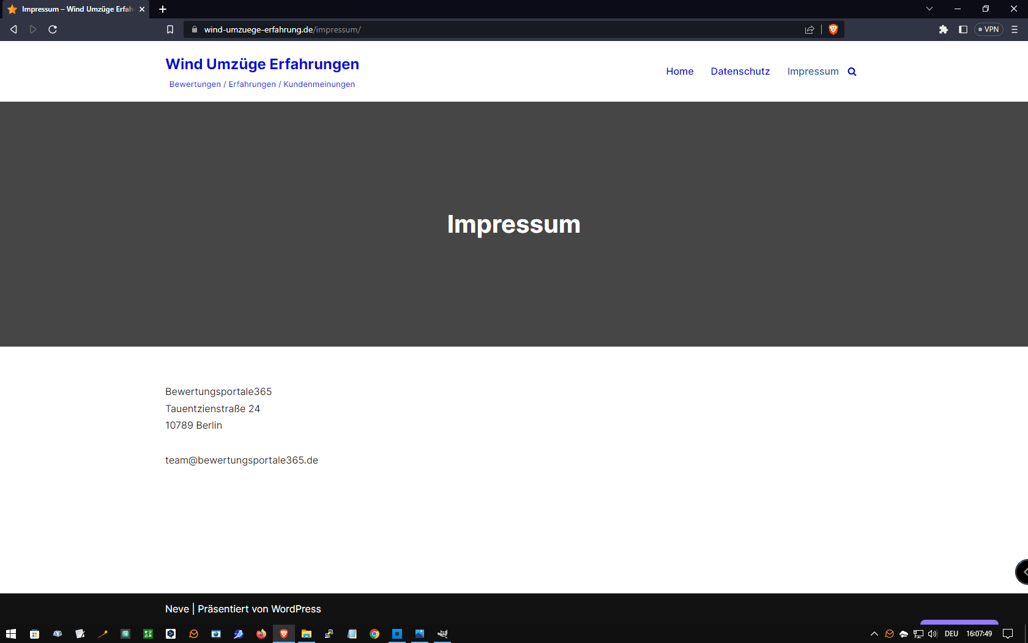Click the browser back arrow
The height and width of the screenshot is (643, 1028).
coord(13,29)
